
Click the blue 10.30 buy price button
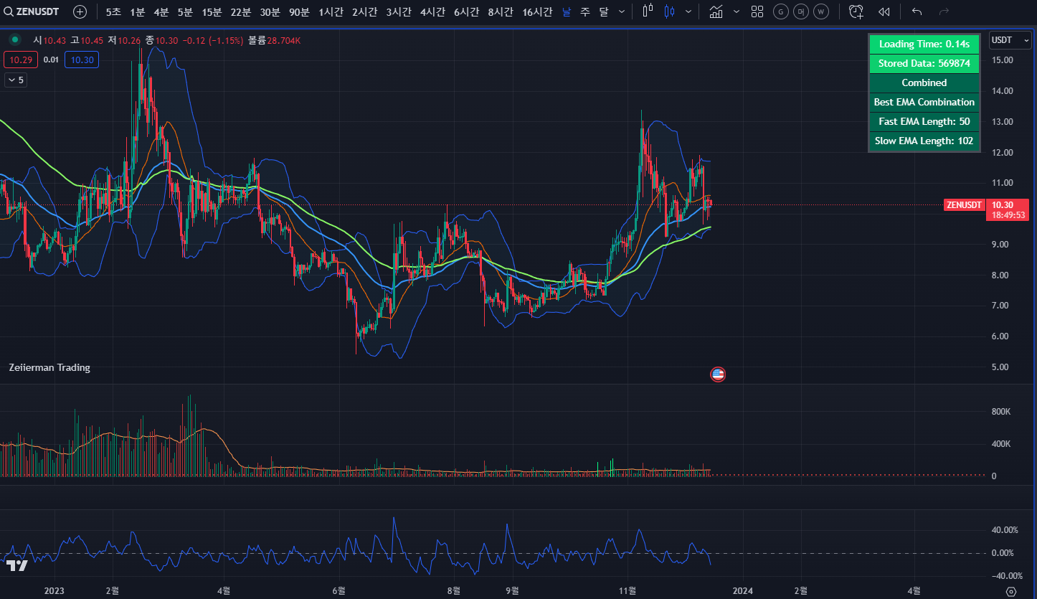(82, 60)
